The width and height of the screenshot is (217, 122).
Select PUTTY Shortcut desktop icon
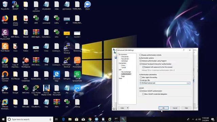tap(67, 48)
